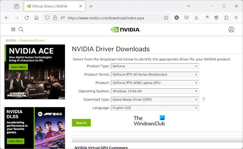The width and height of the screenshot is (243, 149).
Task: Open the Language dropdown
Action: pyautogui.click(x=154, y=108)
